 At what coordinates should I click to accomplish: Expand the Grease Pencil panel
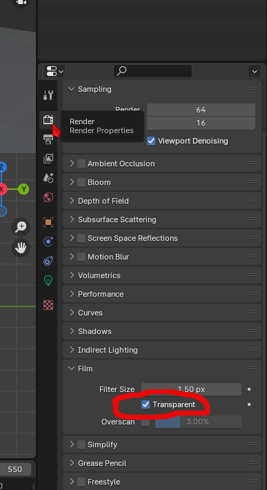coord(72,463)
